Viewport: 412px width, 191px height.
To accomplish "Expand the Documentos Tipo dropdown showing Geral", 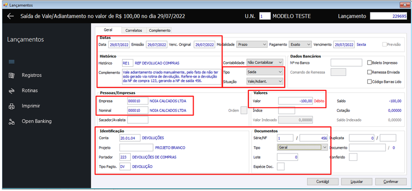I will point(302,147).
